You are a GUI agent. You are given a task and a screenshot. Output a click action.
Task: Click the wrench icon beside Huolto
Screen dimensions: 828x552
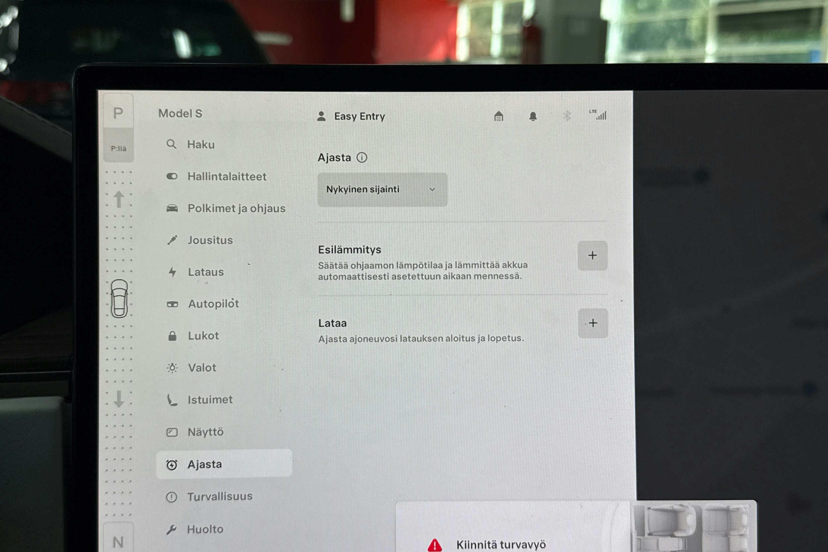(172, 529)
